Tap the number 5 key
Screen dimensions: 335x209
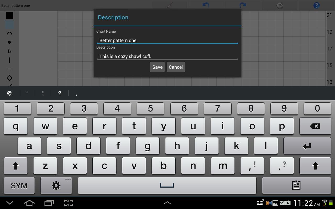point(150,108)
